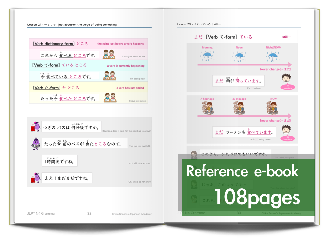Click the まだ [Verb て-form] ている heading
Viewport: 334px width, 243px height.
tap(223, 37)
